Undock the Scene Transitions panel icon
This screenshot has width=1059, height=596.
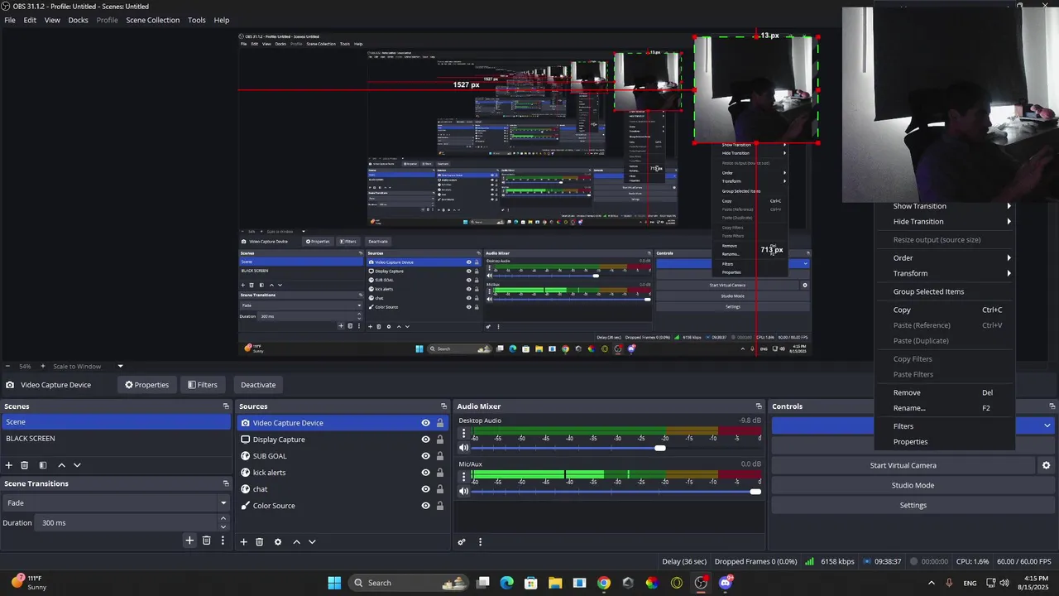click(x=226, y=483)
